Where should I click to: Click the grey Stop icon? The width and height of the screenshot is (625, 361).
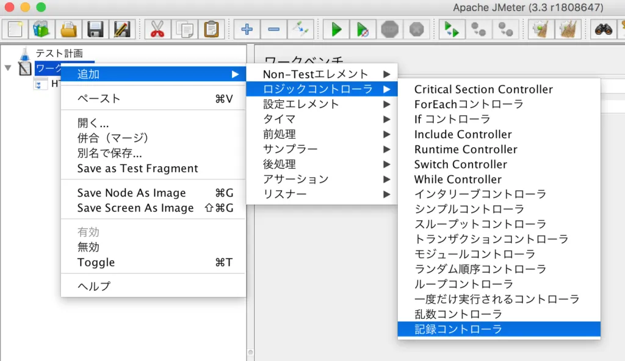[389, 29]
